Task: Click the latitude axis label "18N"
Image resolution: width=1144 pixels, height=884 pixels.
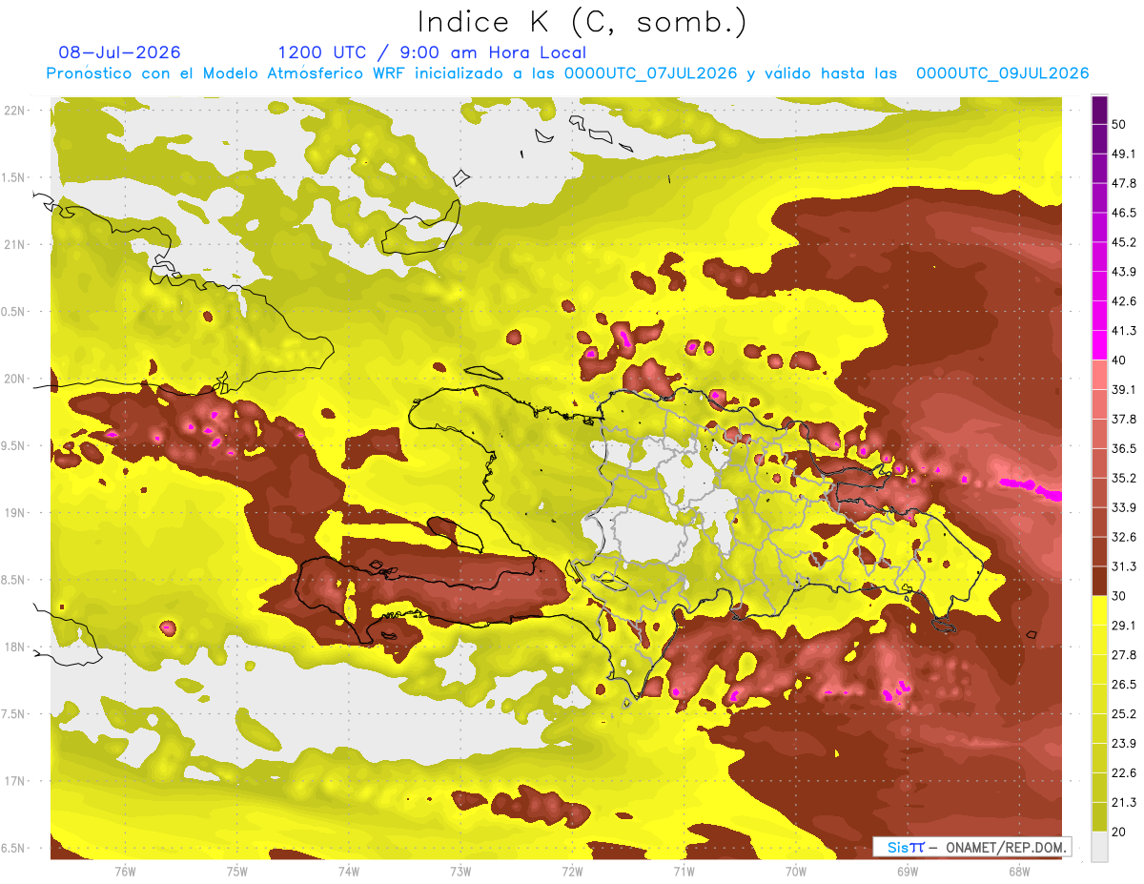Action: click(16, 647)
